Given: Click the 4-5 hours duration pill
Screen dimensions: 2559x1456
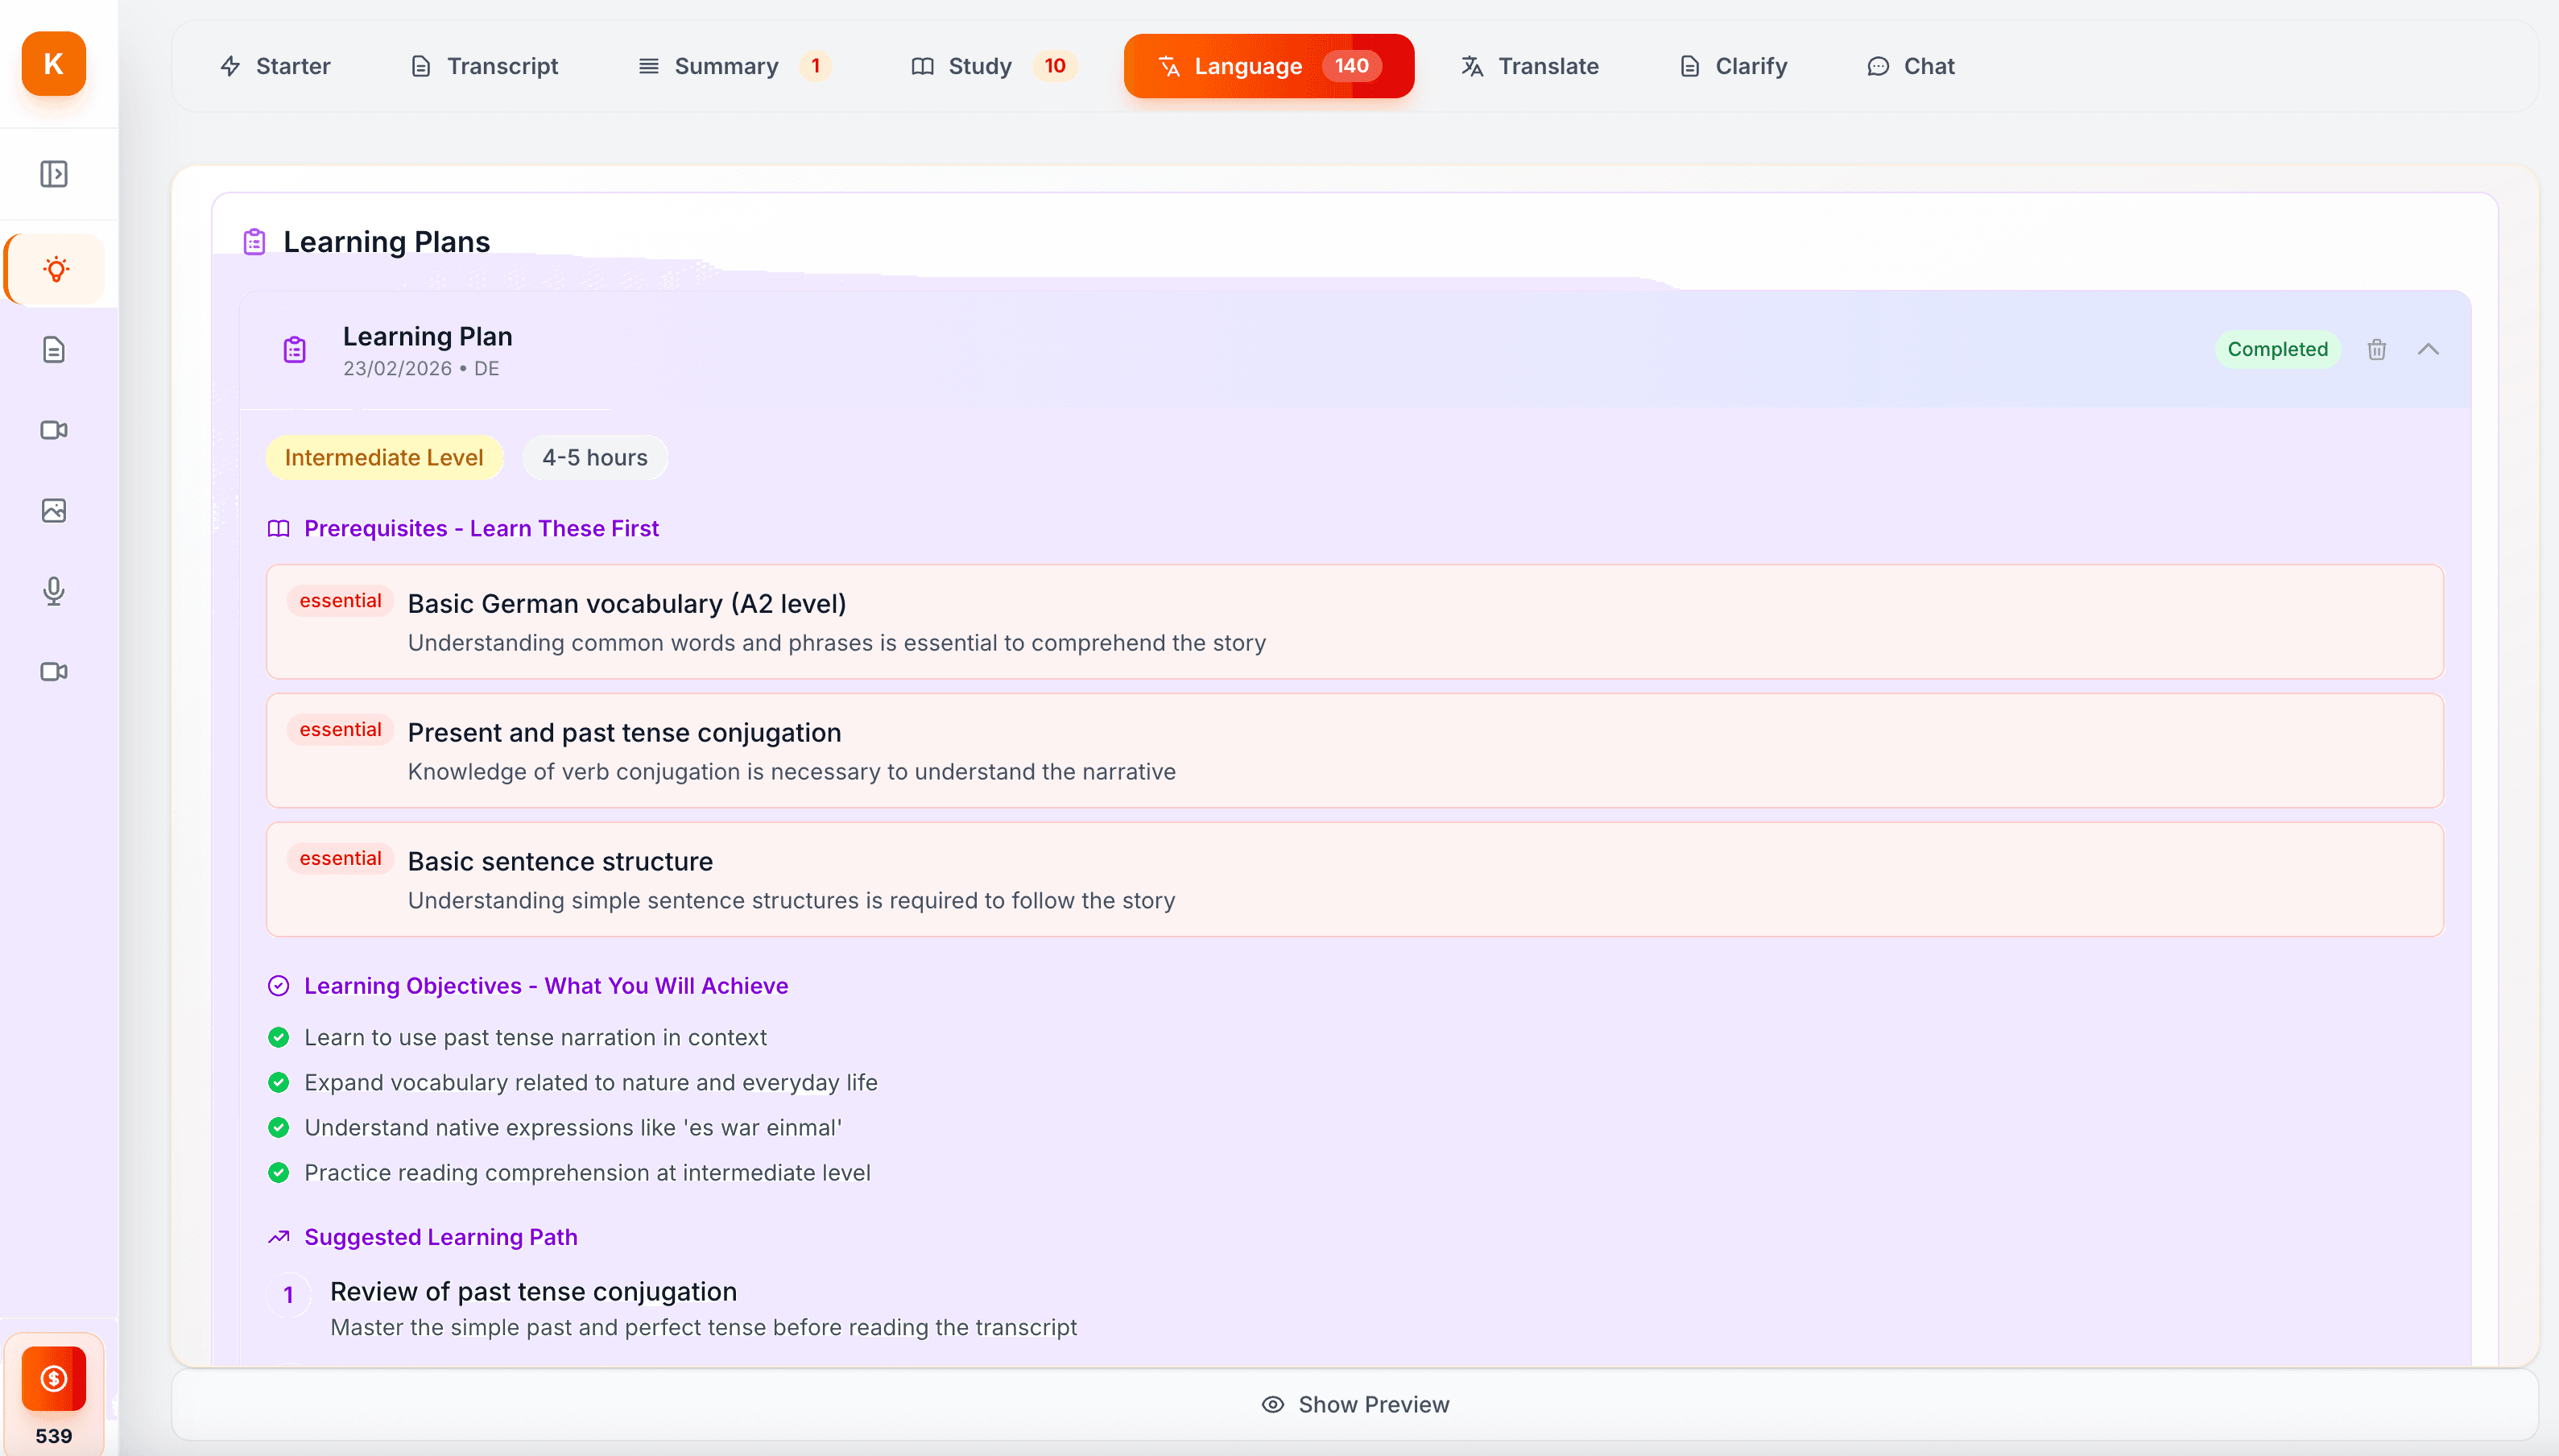Looking at the screenshot, I should 595,457.
